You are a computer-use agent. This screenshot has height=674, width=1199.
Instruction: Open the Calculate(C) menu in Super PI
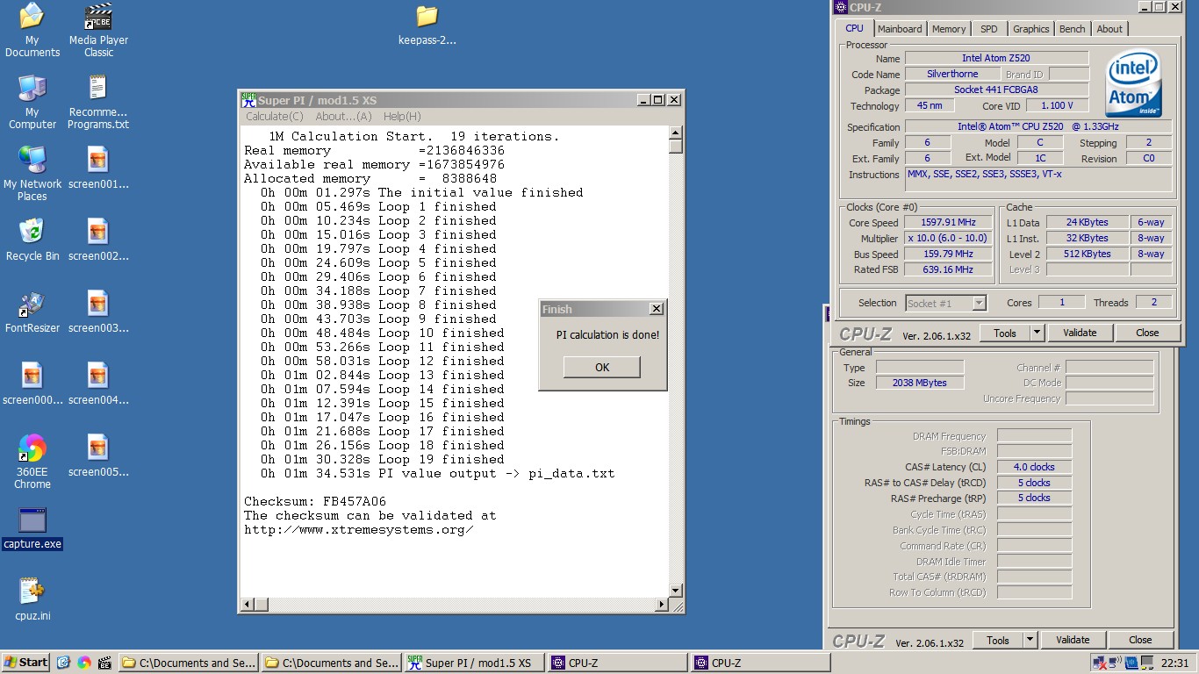point(274,116)
